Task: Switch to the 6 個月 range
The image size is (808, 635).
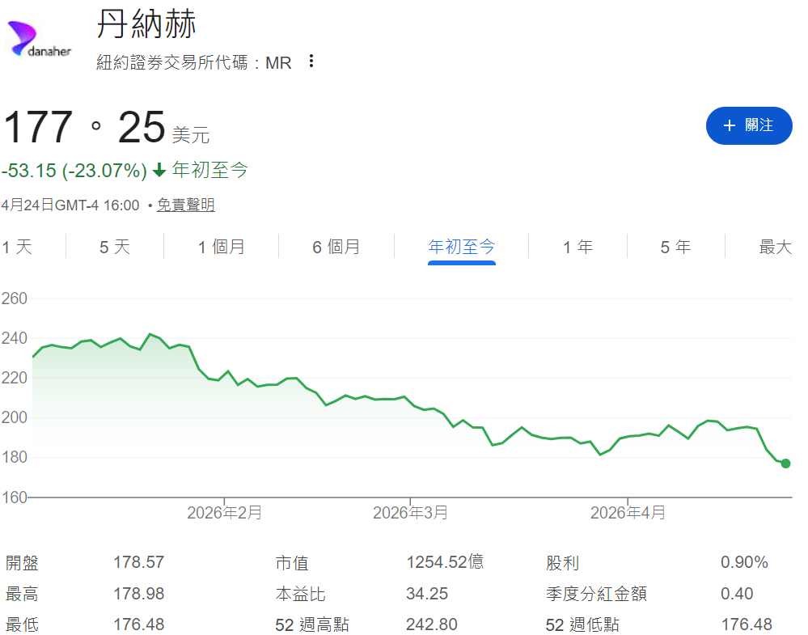Action: [x=335, y=247]
